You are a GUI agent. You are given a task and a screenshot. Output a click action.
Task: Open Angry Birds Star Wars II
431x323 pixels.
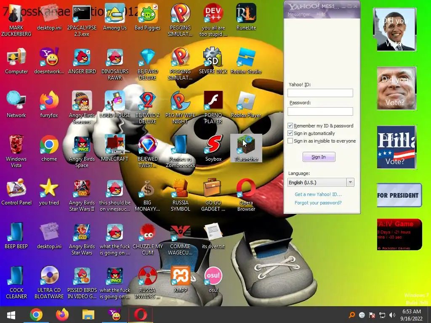pyautogui.click(x=82, y=195)
